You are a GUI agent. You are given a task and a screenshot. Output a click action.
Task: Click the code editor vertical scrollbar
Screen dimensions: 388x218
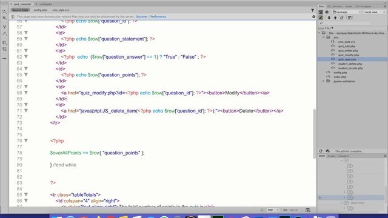pos(315,133)
